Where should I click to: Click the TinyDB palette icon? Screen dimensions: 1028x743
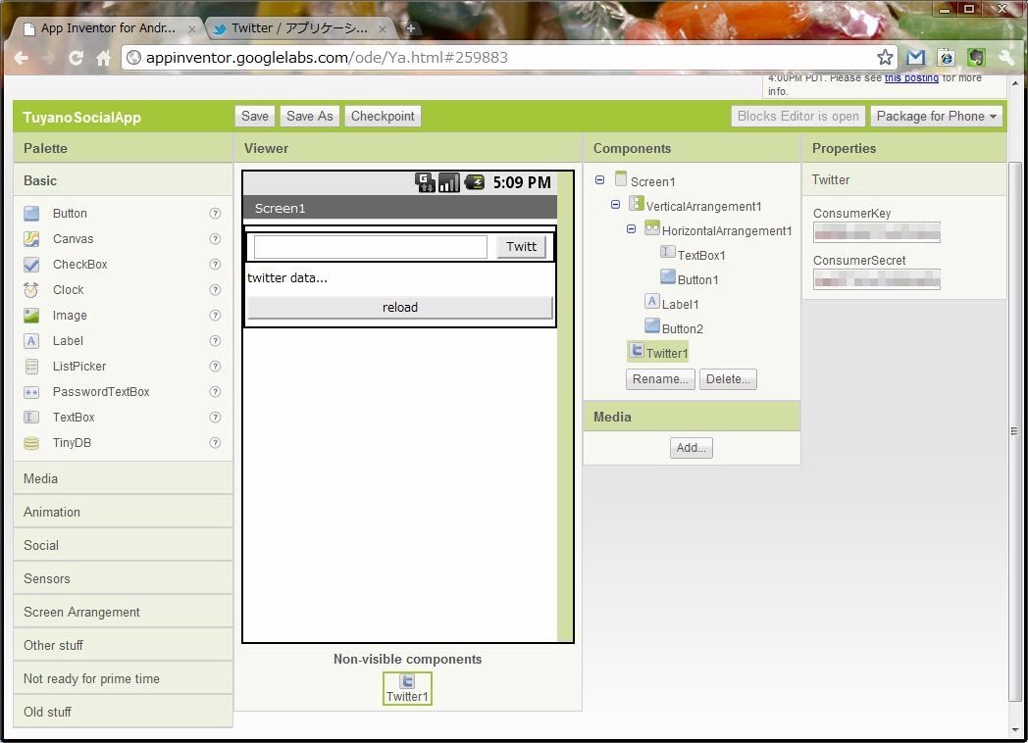[x=32, y=443]
